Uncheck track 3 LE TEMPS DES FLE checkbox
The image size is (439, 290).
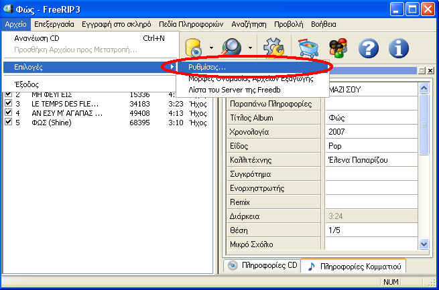(9, 103)
